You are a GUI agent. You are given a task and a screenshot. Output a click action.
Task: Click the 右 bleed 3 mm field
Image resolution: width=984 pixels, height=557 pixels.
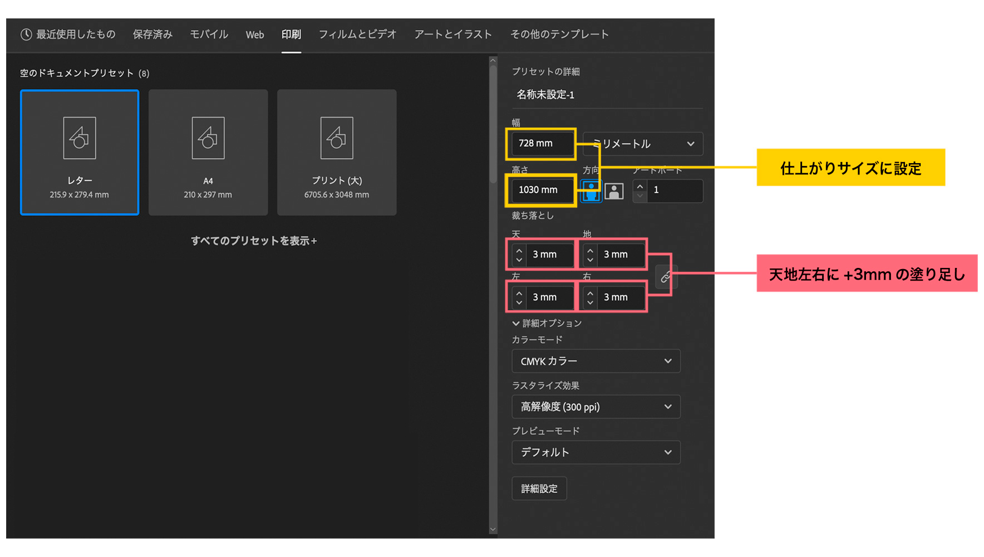tap(621, 297)
